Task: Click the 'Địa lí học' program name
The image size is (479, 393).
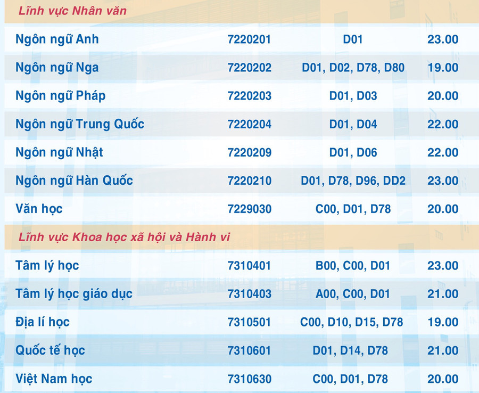Action: tap(43, 322)
